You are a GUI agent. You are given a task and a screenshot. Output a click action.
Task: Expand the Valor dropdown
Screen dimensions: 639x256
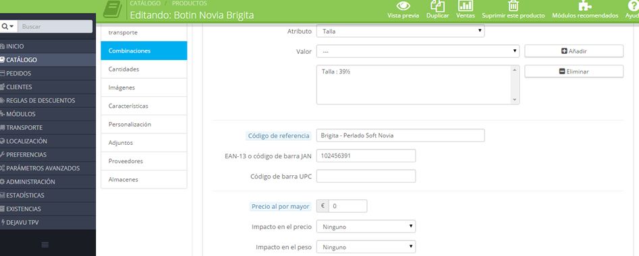tap(418, 51)
